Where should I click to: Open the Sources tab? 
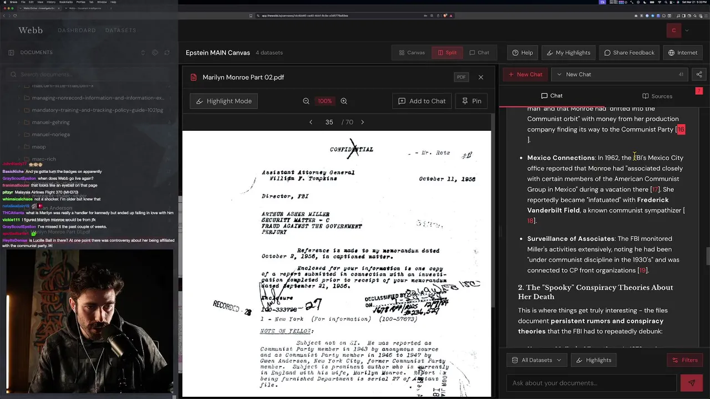tap(657, 96)
